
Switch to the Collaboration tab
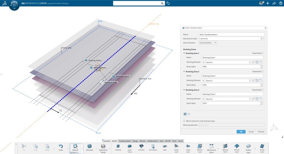pos(153,141)
